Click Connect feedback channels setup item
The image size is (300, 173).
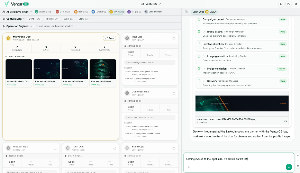pos(145,127)
